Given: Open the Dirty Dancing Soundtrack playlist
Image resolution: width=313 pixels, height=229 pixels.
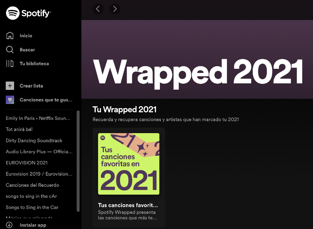Looking at the screenshot, I should pyautogui.click(x=34, y=140).
